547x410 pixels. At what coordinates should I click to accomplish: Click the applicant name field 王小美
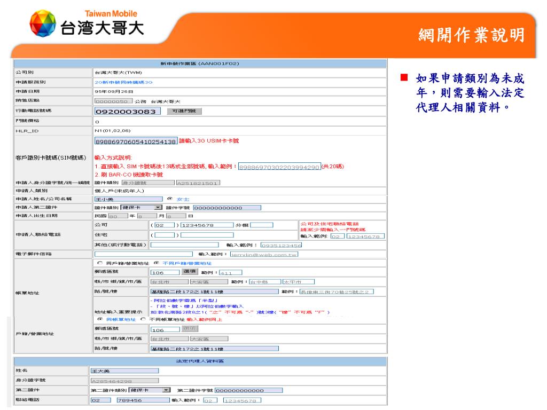(x=128, y=199)
